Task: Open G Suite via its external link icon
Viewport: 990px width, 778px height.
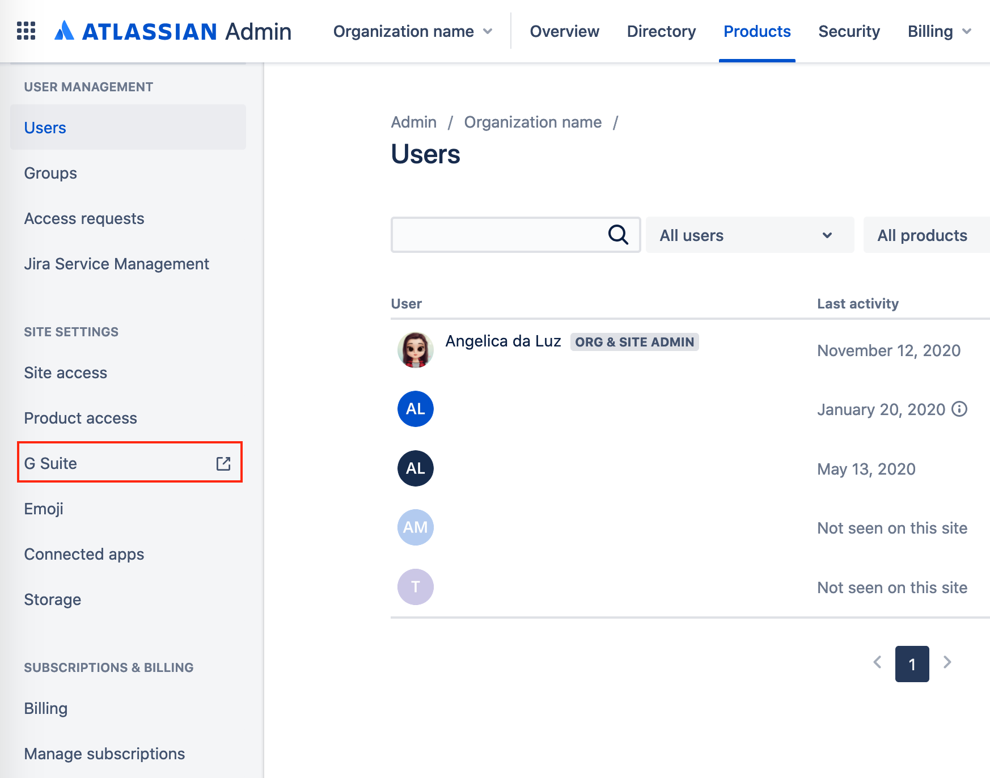Action: click(223, 463)
